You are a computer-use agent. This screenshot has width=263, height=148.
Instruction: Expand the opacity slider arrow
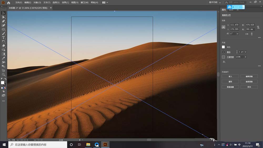245,57
